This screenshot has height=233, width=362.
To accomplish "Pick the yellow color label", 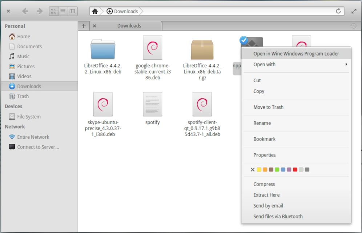I will (259, 170).
